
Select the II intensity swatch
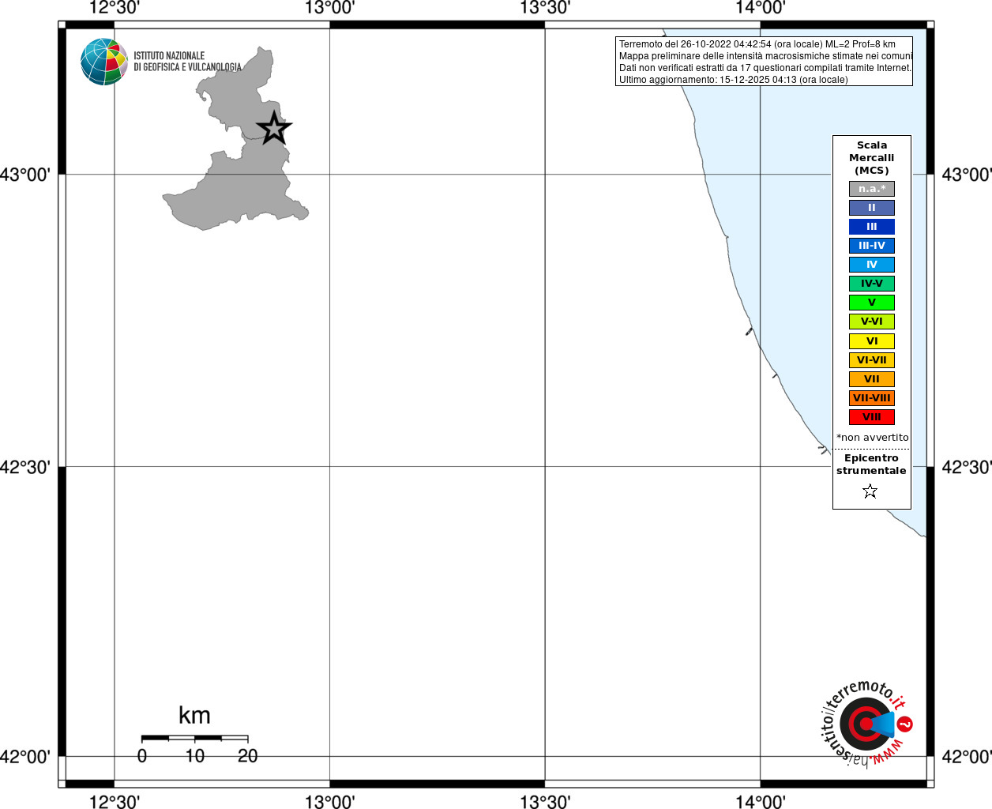pos(872,208)
